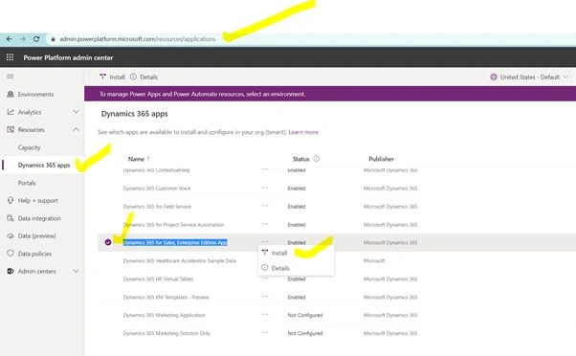Select Dynamics 365 KM Templates - Preview
This screenshot has width=576, height=356.
166,297
